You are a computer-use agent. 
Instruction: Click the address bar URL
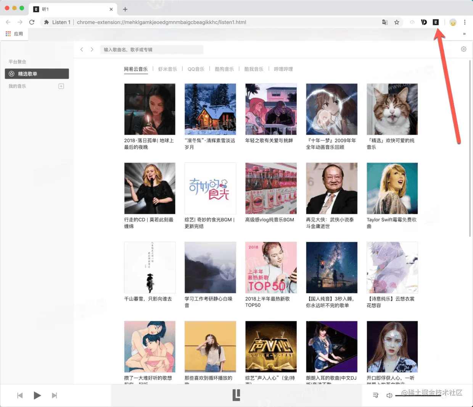coord(161,22)
